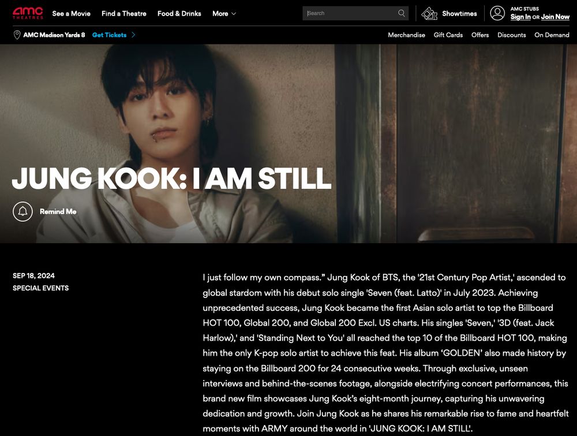
Task: Click the Sign In link
Action: click(520, 17)
